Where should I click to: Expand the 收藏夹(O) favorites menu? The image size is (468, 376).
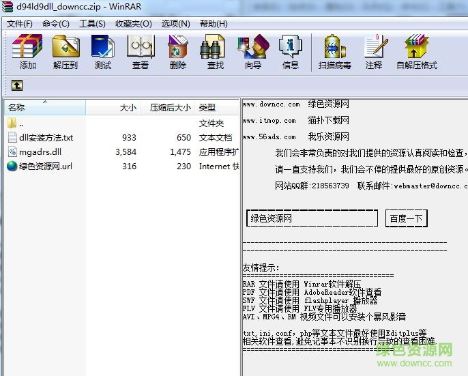click(133, 23)
